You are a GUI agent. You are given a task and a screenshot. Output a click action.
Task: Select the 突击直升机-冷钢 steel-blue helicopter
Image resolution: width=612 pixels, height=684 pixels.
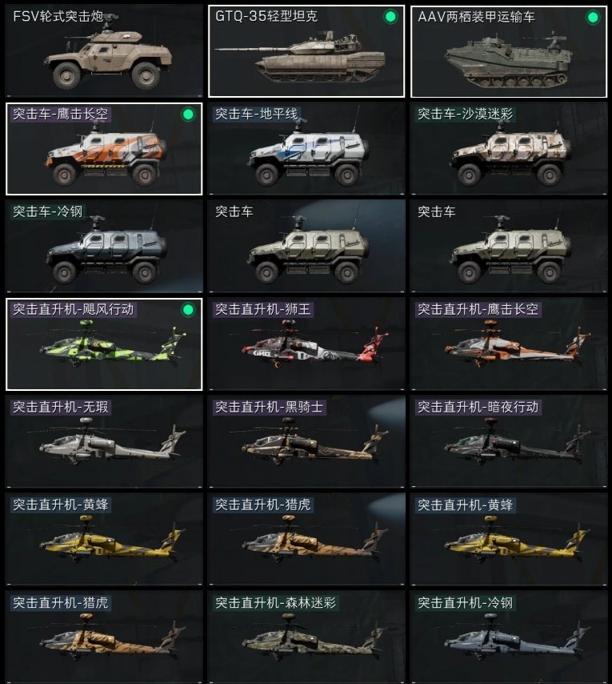(x=509, y=638)
